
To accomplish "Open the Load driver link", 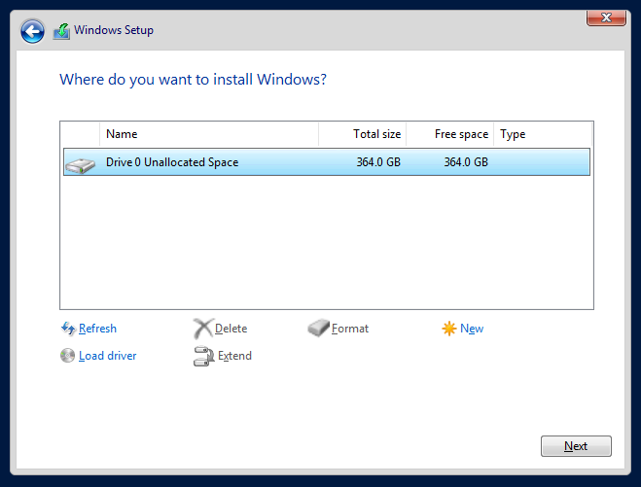I will [108, 356].
